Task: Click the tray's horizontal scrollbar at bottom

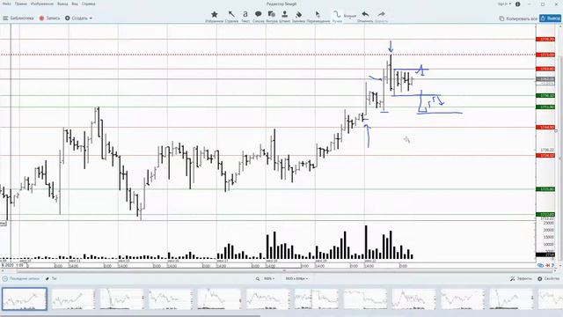Action: [130, 315]
